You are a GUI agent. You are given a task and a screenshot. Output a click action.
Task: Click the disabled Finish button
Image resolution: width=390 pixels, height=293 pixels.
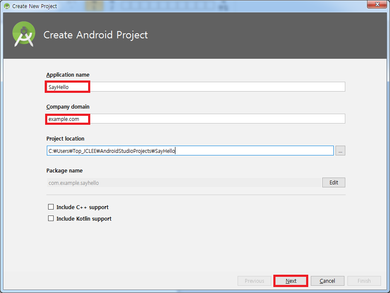pos(364,281)
